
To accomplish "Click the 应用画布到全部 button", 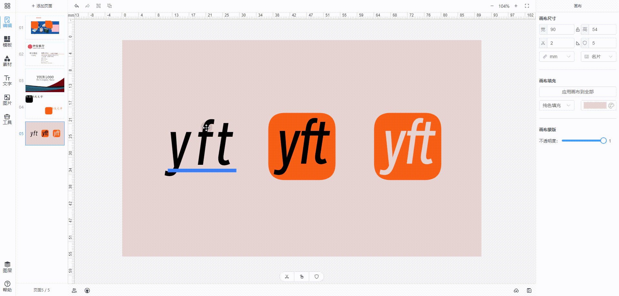I will tap(578, 92).
